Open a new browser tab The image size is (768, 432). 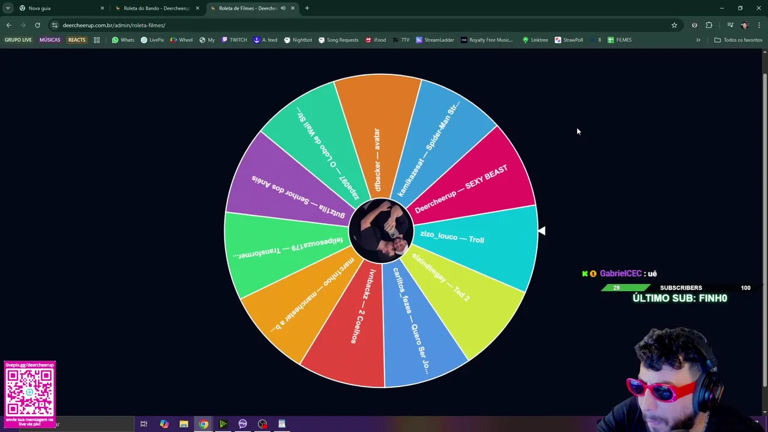(x=307, y=8)
